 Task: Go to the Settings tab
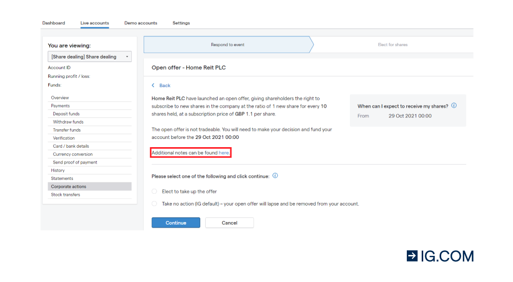pos(181,23)
